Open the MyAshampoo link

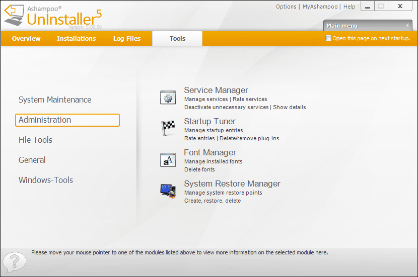[320, 7]
